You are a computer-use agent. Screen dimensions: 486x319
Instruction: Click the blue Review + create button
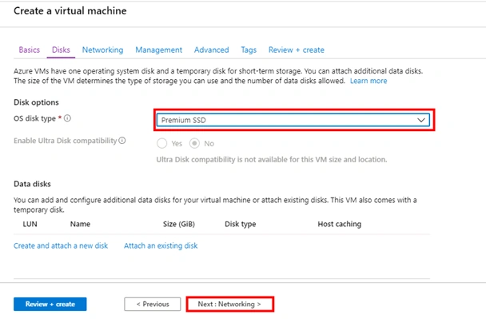(50, 304)
